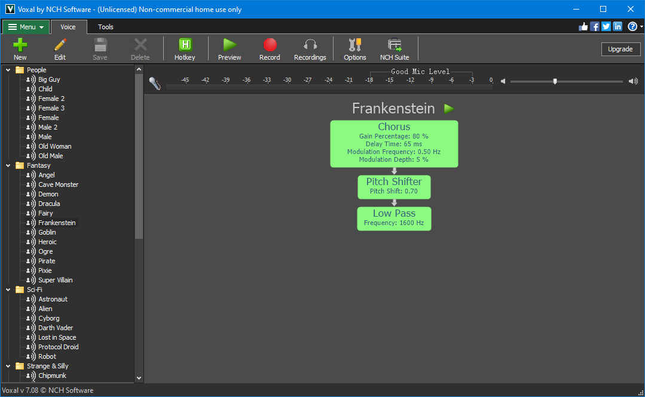645x397 pixels.
Task: Select the Female 2 voice
Action: [x=51, y=99]
